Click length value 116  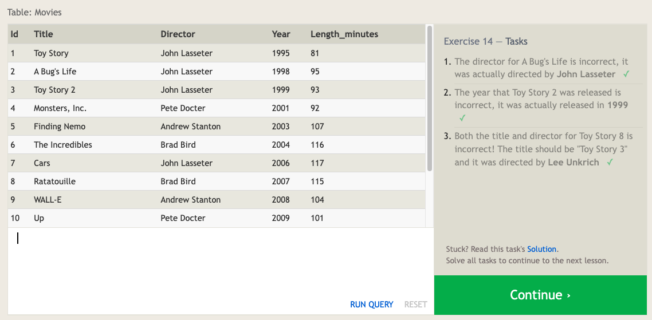[317, 145]
